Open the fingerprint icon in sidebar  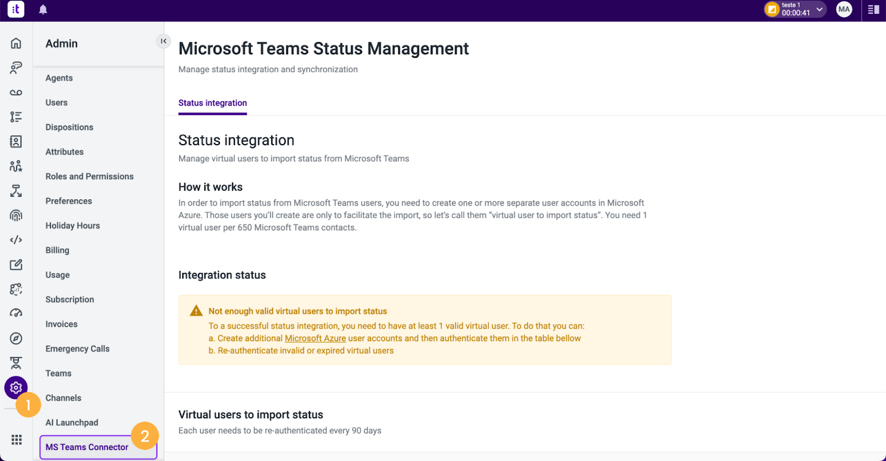[x=16, y=216]
